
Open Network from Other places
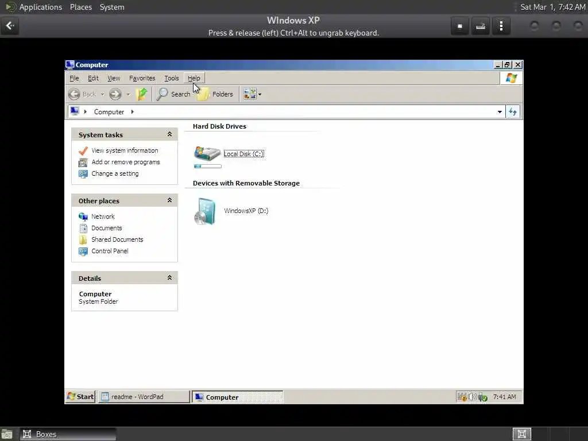(103, 216)
